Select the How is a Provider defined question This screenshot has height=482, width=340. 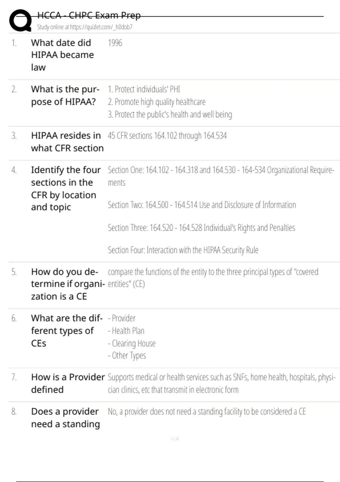(68, 383)
